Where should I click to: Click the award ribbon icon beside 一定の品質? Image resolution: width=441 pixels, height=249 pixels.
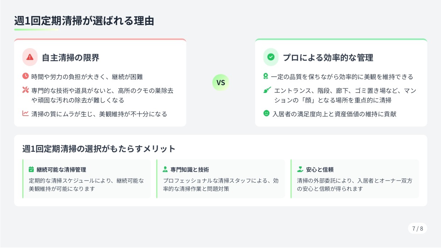point(266,76)
